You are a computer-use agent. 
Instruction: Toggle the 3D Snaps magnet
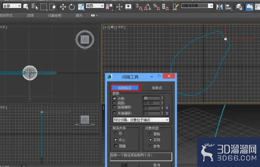(x=139, y=7)
